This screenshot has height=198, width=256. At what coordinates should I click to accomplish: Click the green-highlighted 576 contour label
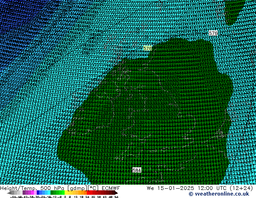click(x=147, y=48)
